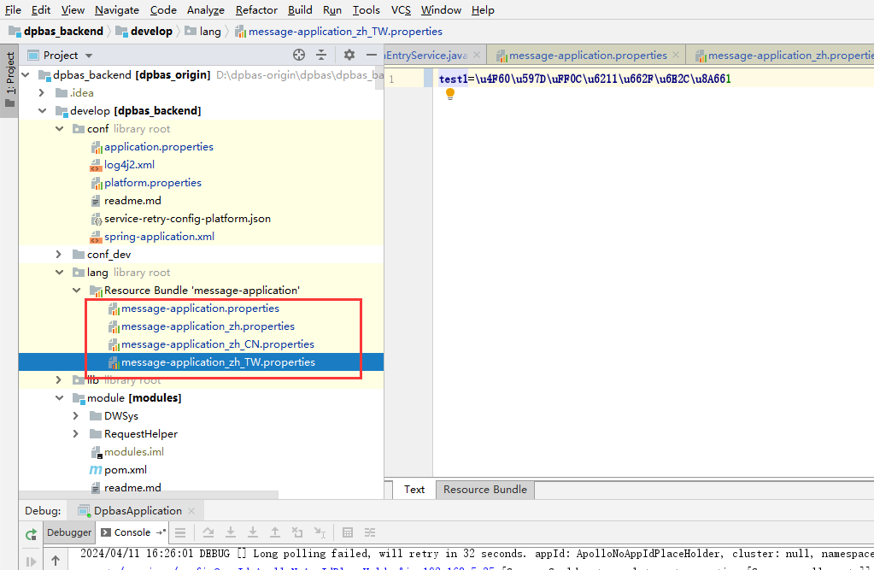
Task: Open the Build menu
Action: 300,10
